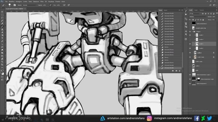Image resolution: width=218 pixels, height=122 pixels.
Task: Hide the Gruppo 1 layer group
Action: click(190, 32)
